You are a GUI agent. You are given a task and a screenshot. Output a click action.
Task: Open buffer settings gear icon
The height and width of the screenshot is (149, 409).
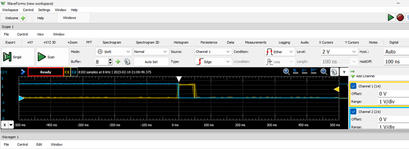tap(127, 62)
